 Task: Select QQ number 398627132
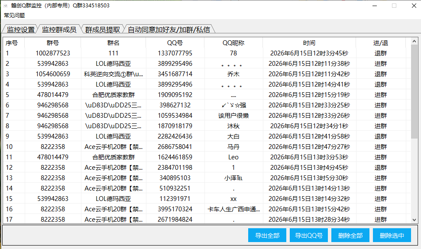click(x=175, y=105)
